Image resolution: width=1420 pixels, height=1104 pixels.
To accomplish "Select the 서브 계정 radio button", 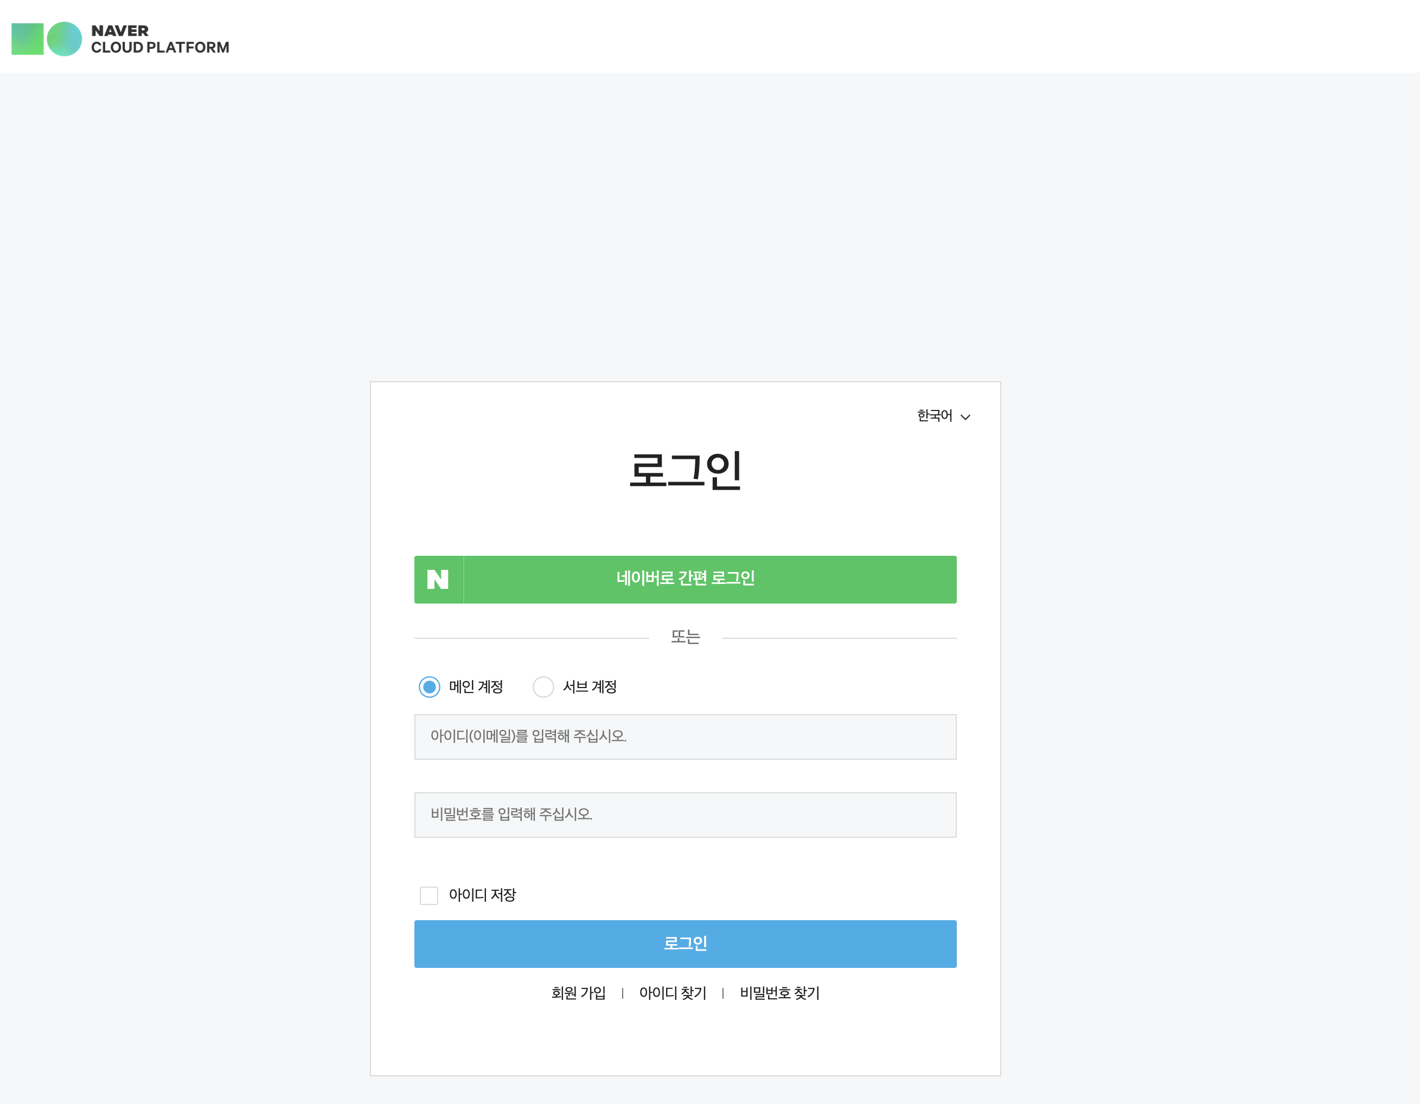I will pyautogui.click(x=543, y=687).
